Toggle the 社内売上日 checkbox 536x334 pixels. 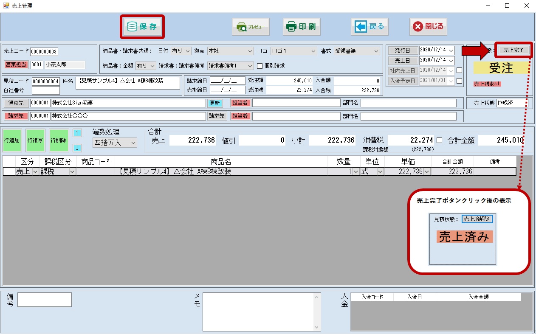[459, 70]
